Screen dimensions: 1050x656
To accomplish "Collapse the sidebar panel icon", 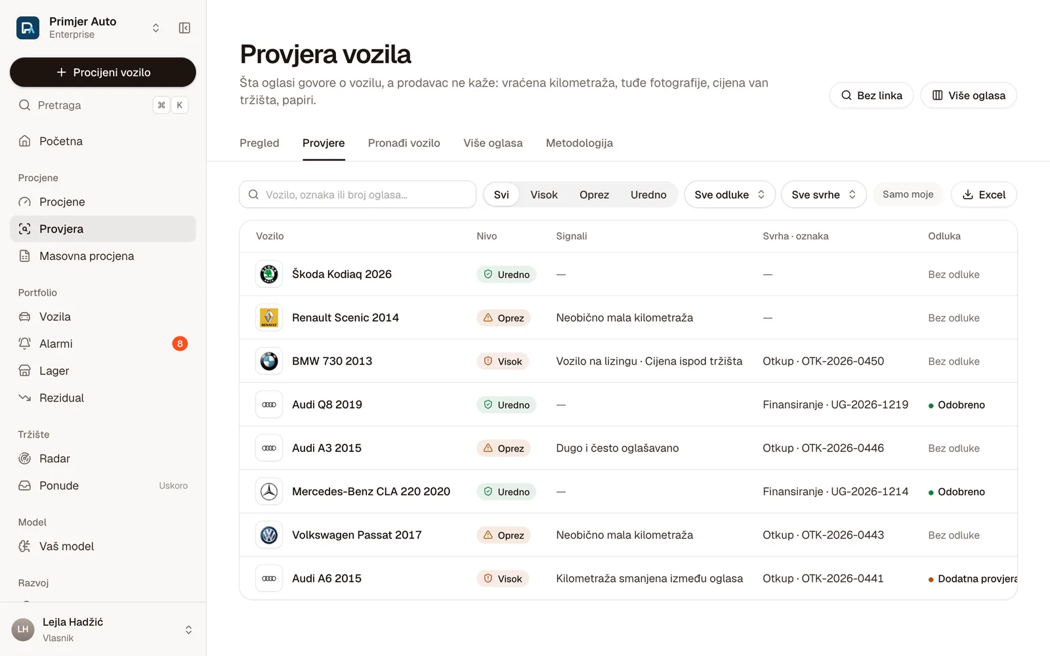I will (184, 28).
